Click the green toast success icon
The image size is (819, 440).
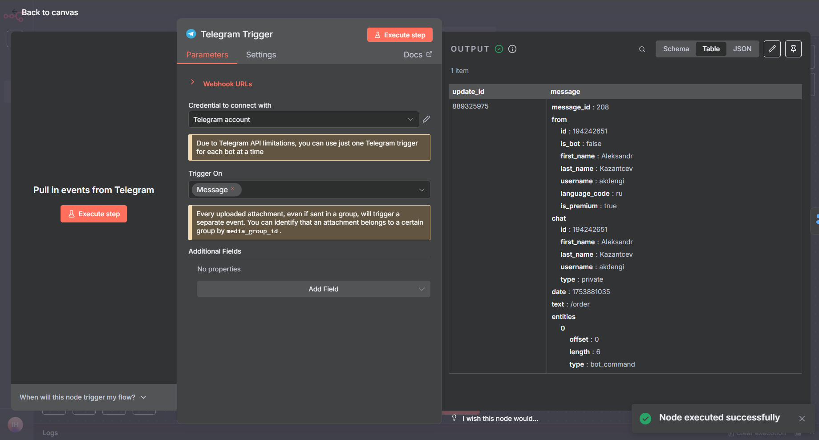pyautogui.click(x=645, y=418)
